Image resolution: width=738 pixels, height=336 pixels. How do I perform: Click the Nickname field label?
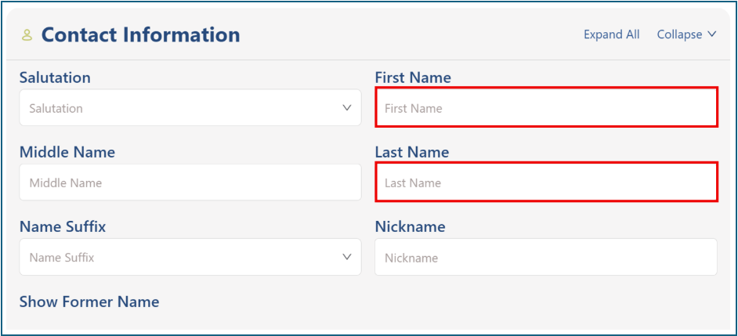point(410,226)
